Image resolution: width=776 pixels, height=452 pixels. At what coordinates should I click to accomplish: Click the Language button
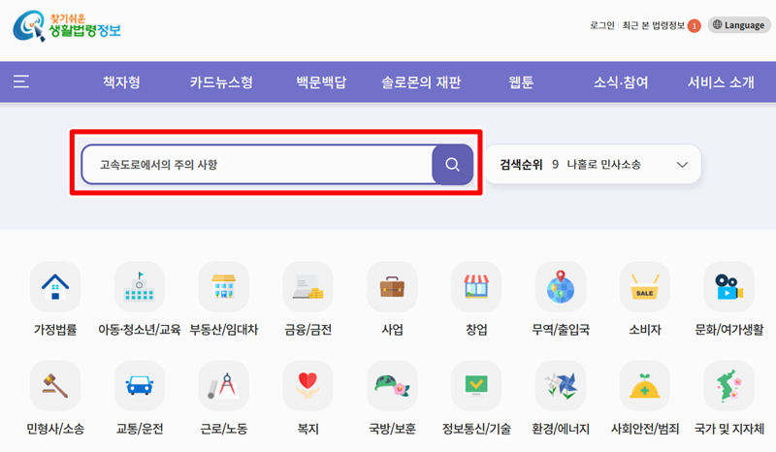(739, 25)
